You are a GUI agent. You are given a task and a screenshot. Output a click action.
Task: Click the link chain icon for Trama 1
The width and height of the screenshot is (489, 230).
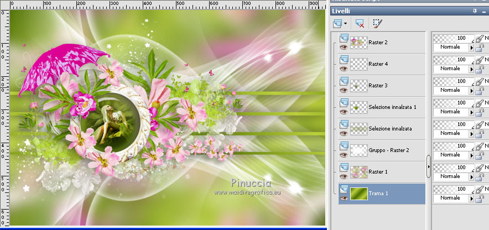480,189
